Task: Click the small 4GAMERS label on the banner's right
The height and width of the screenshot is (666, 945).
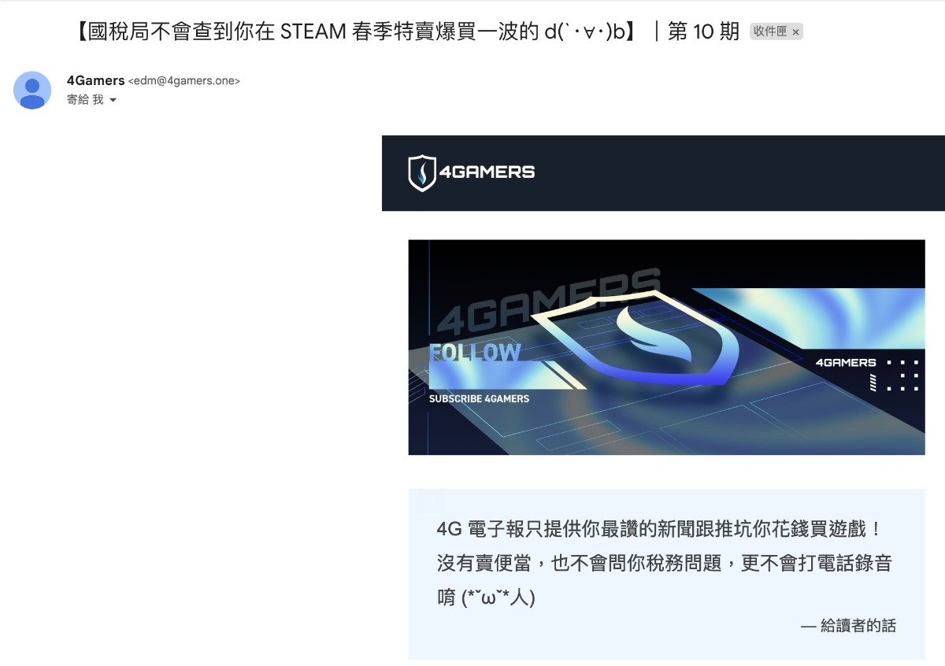Action: click(x=846, y=363)
